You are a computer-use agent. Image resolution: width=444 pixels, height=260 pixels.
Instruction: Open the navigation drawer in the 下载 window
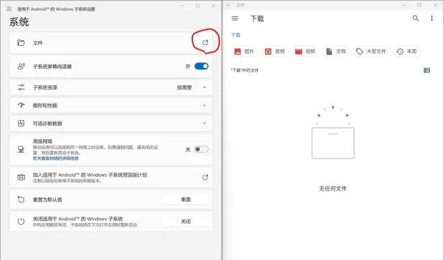point(235,18)
